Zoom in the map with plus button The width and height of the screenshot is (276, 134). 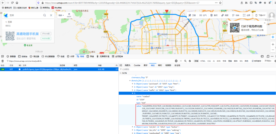tap(273, 44)
